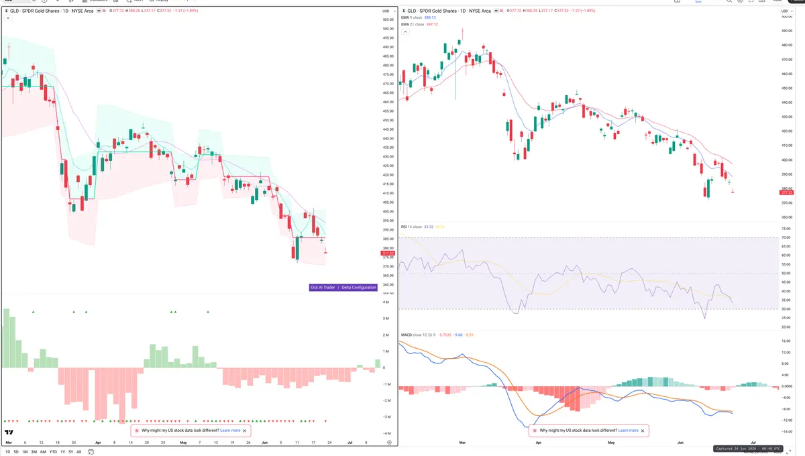Click the Ocs AI Trader Delta Configuration label
The width and height of the screenshot is (805, 456).
click(343, 287)
